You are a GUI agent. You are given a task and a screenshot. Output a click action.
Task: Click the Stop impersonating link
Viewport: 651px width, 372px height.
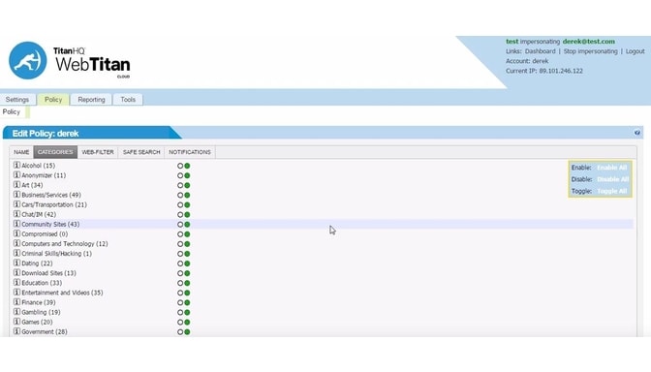click(x=590, y=51)
